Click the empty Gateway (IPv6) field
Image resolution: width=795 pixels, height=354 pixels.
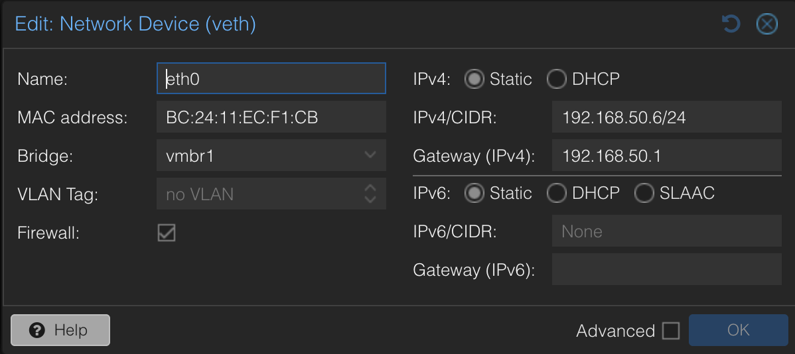click(666, 270)
